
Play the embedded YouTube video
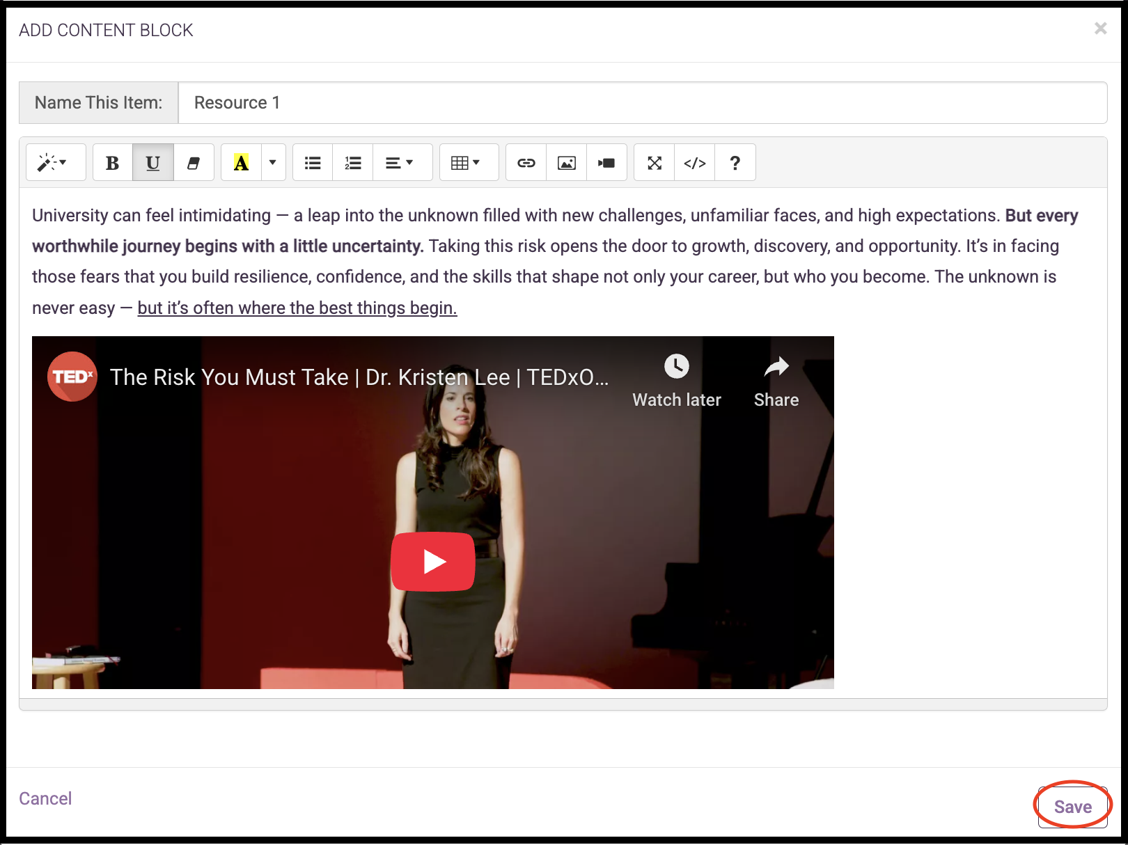[x=433, y=562]
